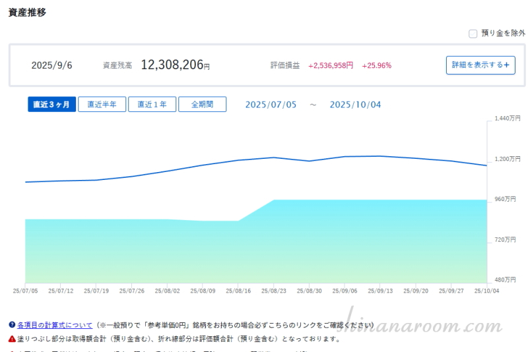528x352 pixels.
Task: Switch to the 直近半年 period tab
Action: coord(102,105)
